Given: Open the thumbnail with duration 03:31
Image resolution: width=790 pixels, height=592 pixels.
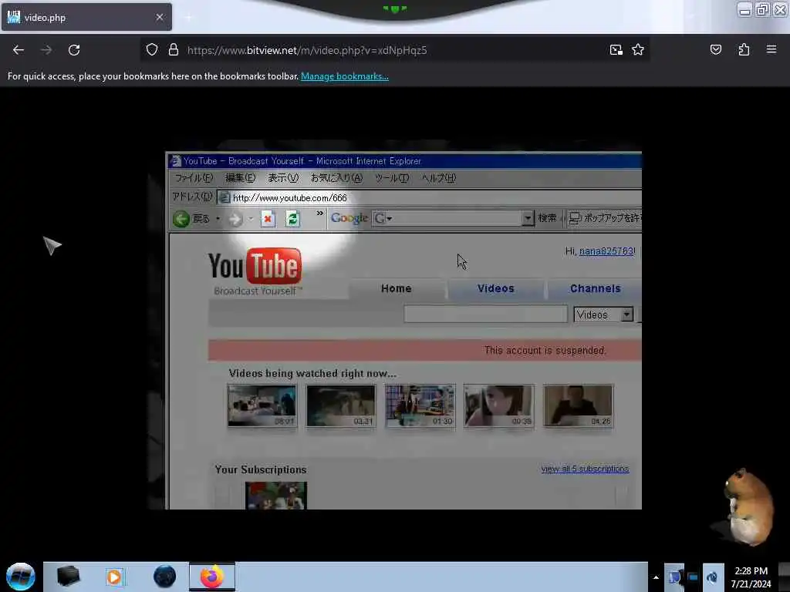Looking at the screenshot, I should click(340, 405).
